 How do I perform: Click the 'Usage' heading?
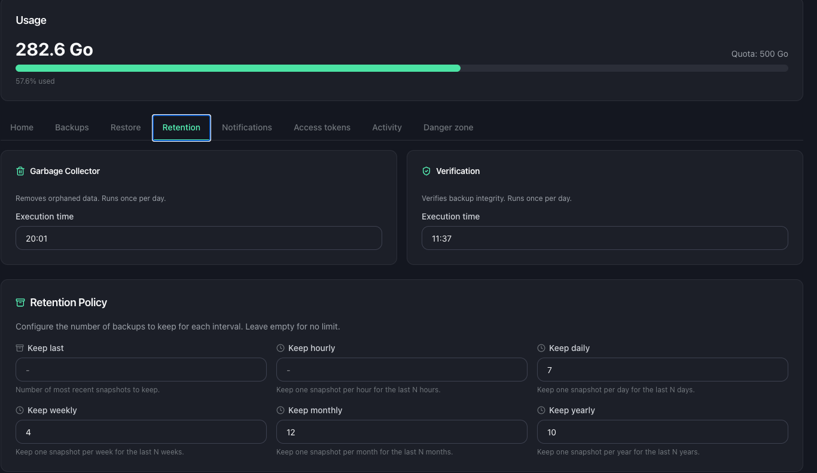coord(31,20)
